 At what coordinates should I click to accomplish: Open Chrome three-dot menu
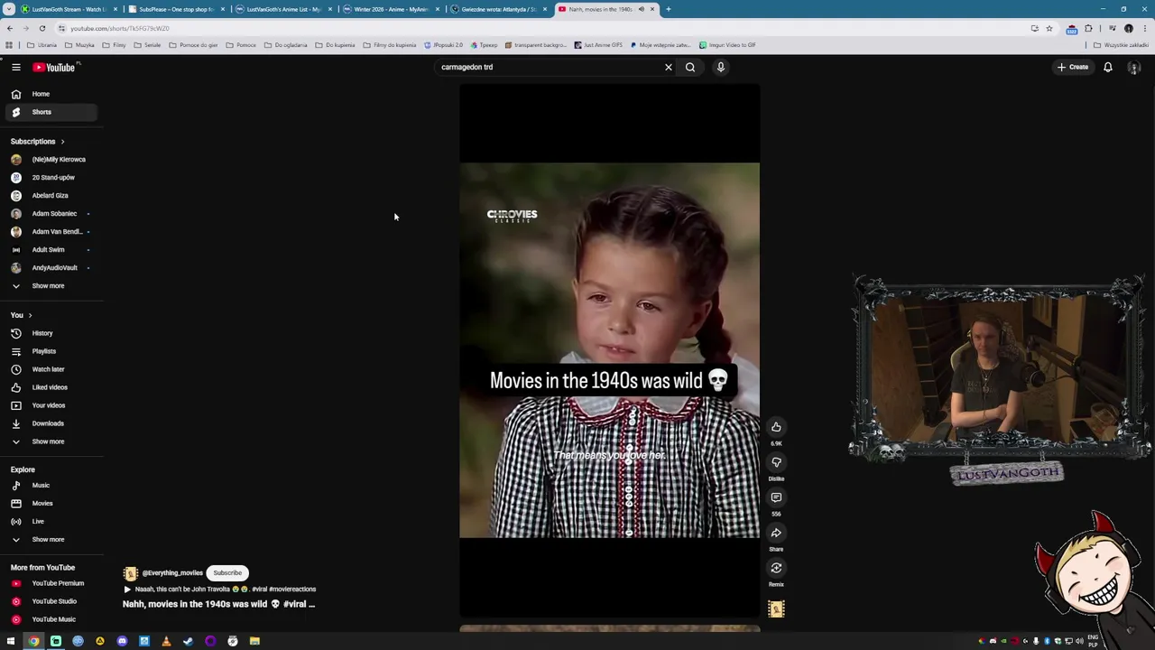point(1144,28)
